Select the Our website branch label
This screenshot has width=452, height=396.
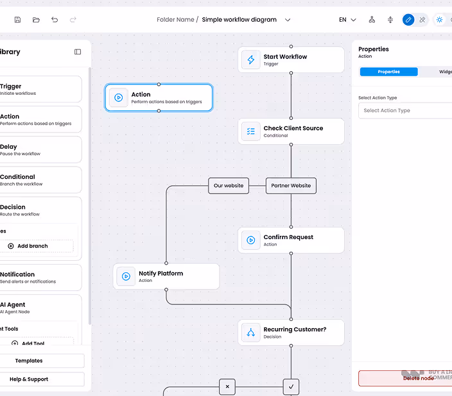(x=229, y=186)
